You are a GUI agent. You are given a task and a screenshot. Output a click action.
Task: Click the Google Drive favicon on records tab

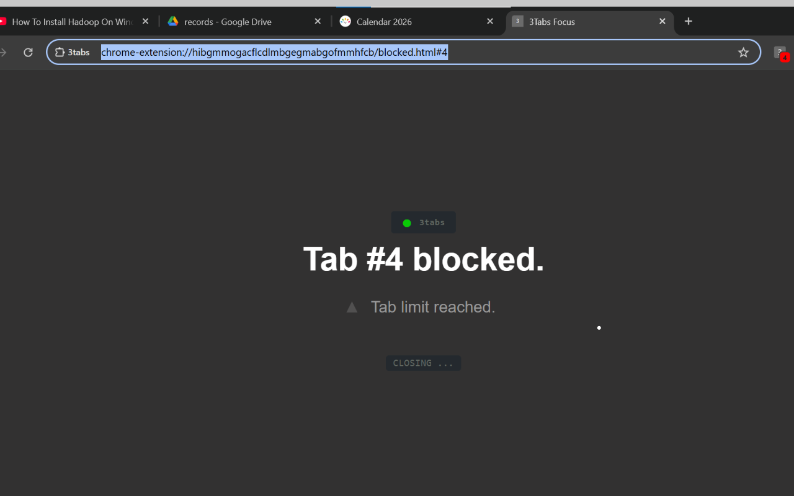pos(173,21)
